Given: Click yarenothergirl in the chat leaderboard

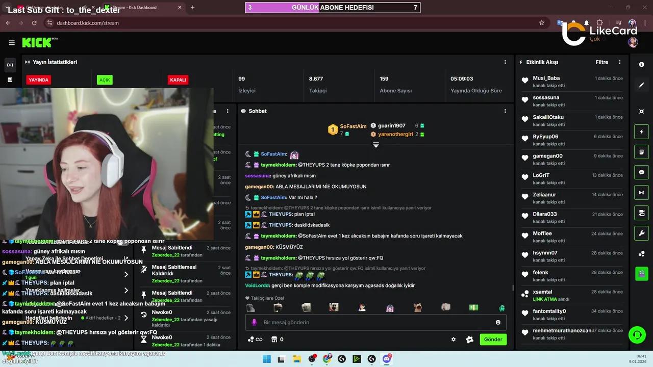Looking at the screenshot, I should [395, 135].
